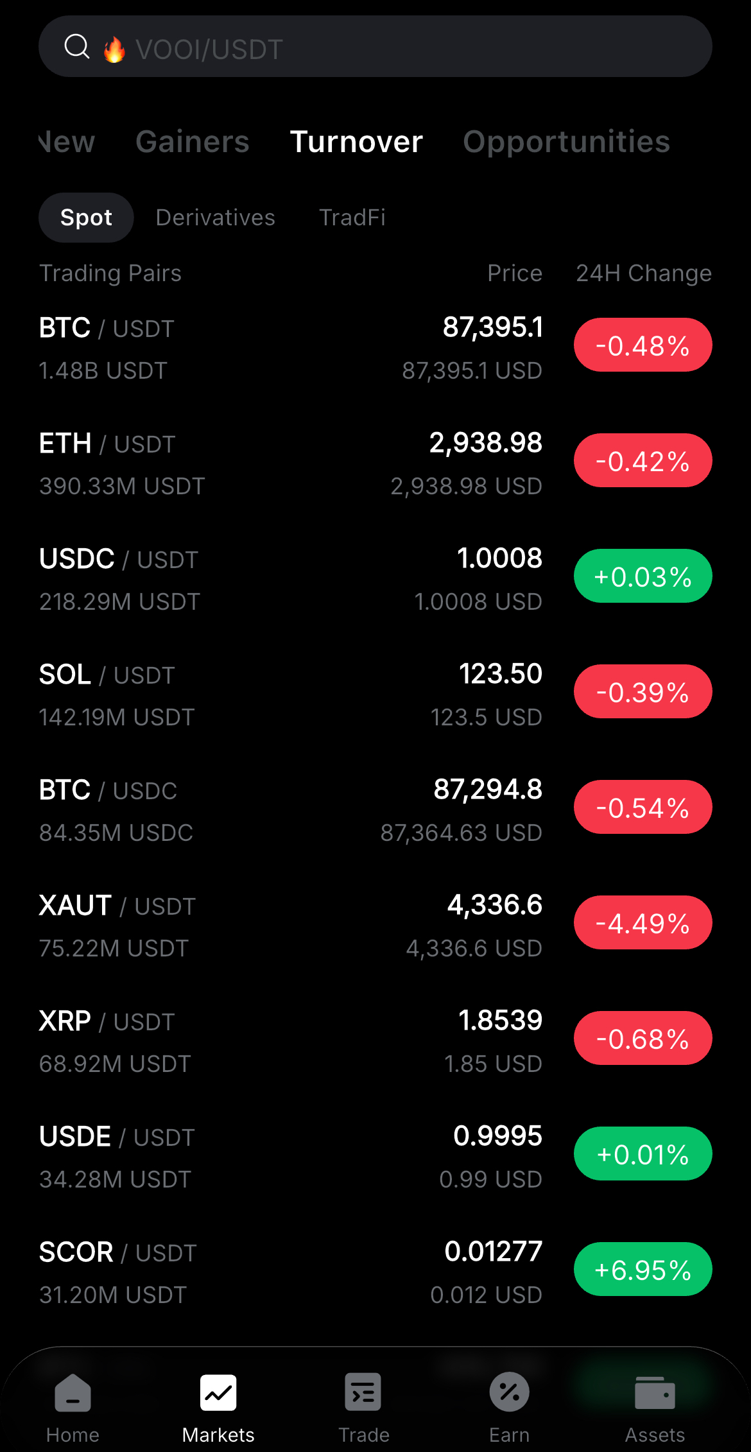Sort by Price column header
This screenshot has width=751, height=1452.
[x=514, y=273]
